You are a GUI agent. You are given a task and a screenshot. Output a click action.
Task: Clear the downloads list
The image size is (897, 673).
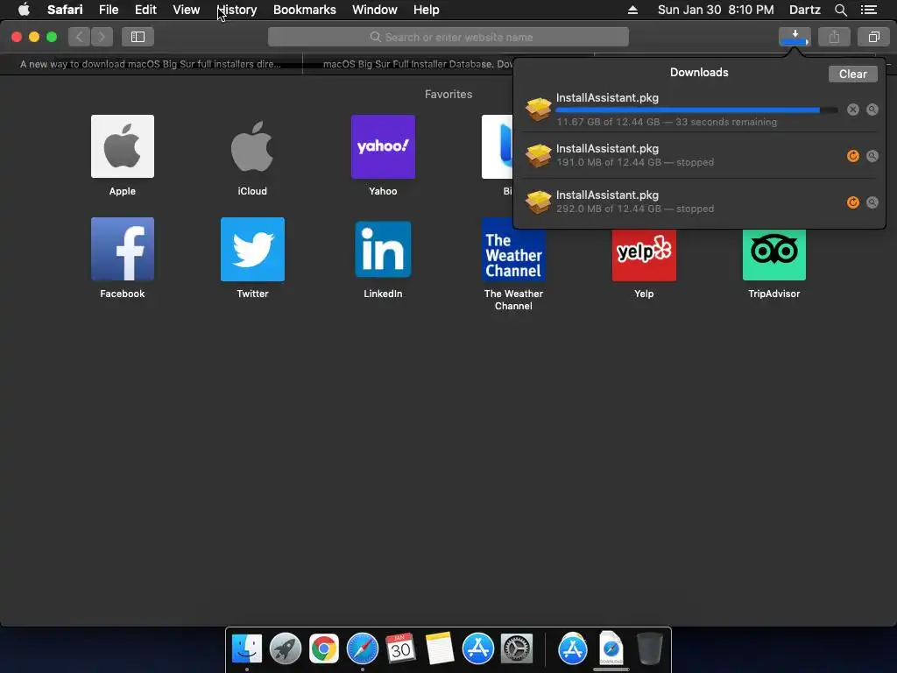[x=852, y=74]
